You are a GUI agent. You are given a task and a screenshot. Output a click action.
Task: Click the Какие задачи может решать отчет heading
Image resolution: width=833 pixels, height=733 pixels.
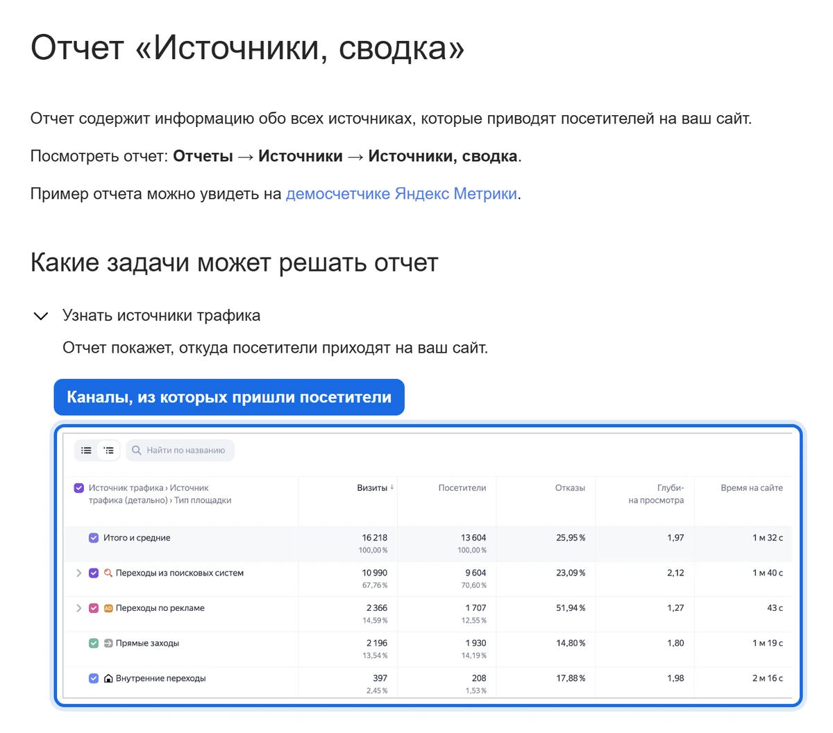click(x=235, y=263)
